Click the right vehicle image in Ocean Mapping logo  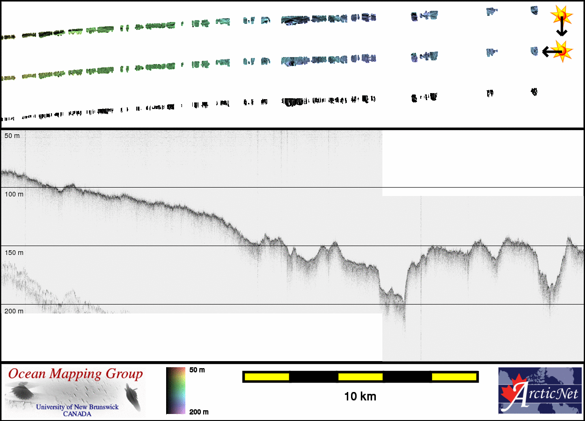[131, 392]
